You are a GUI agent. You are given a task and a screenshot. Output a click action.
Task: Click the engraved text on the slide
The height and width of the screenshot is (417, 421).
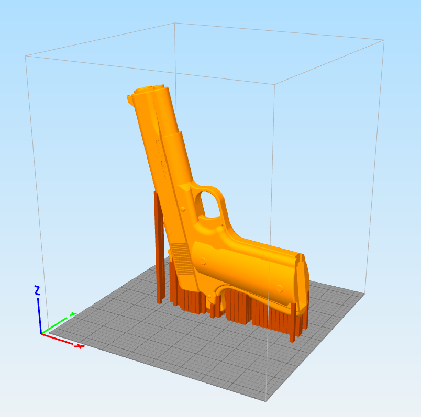tap(161, 159)
